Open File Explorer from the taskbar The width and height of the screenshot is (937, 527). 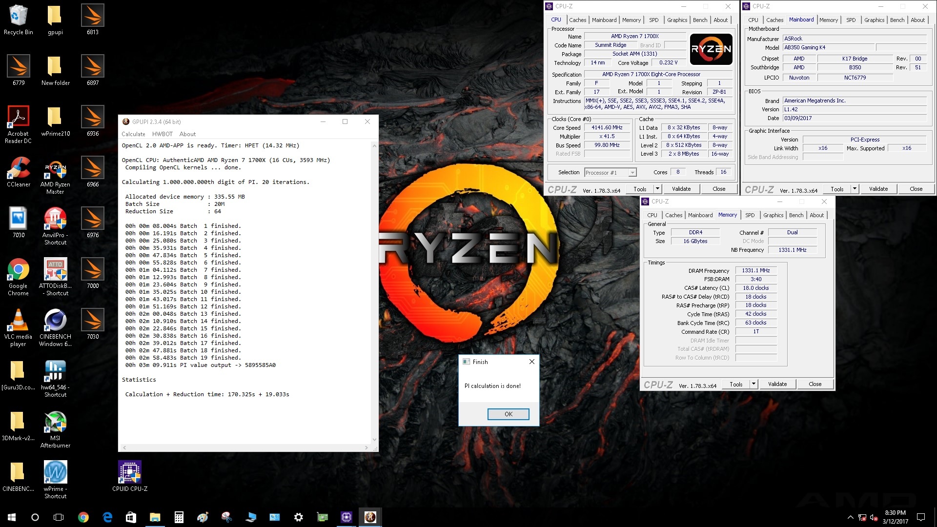coord(155,517)
